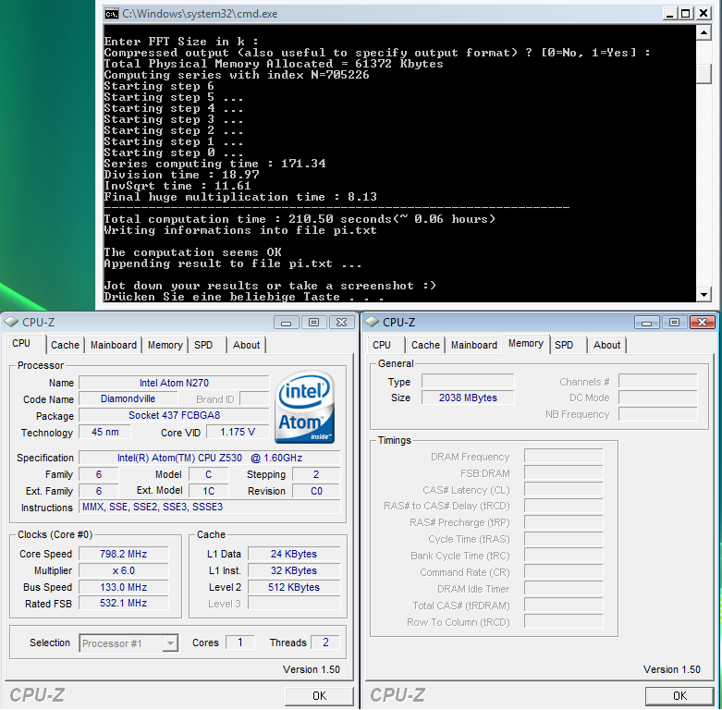Open About tab in right CPU-Z window

[x=606, y=345]
